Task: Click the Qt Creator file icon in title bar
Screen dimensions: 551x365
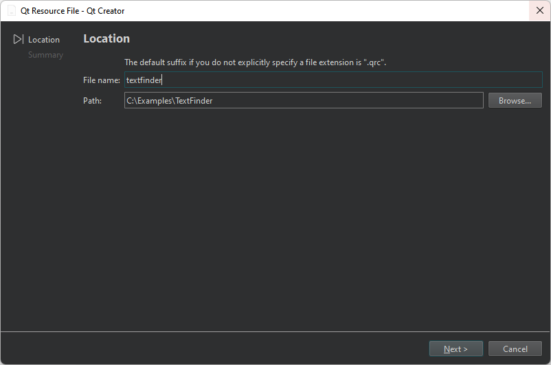Action: pos(12,11)
